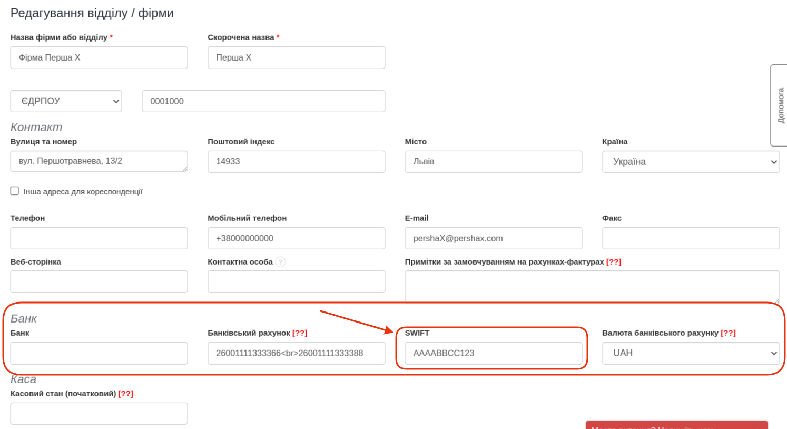Viewport: 787px width, 429px height.
Task: Click [??] hint beside Валюта банківського рахунку
Action: [728, 333]
